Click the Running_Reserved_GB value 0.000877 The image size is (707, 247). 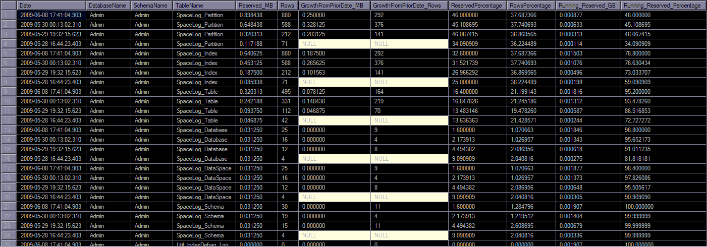coord(588,15)
